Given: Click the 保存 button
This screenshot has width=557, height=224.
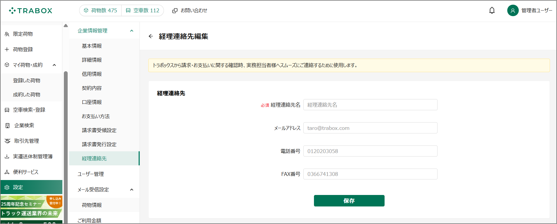Looking at the screenshot, I should coord(349,201).
